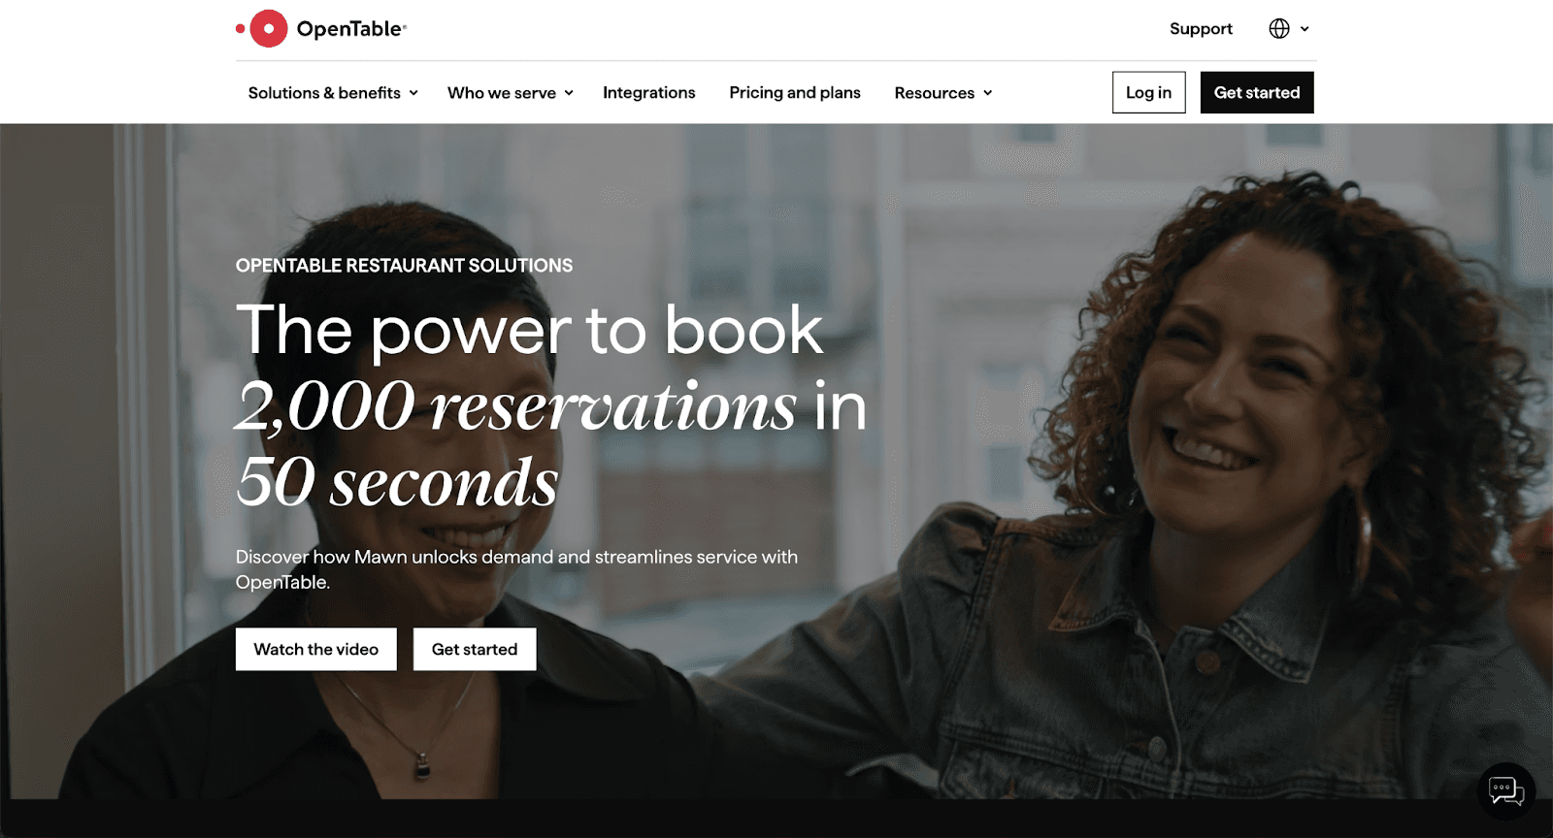
Task: Expand the Who we serve dropdown
Action: pos(511,93)
